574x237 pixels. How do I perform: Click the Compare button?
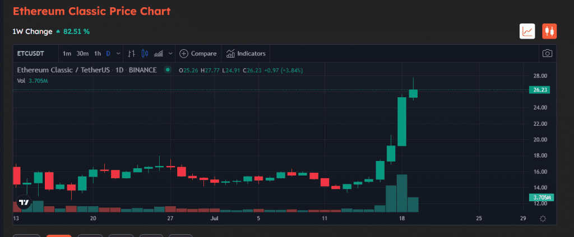(198, 54)
